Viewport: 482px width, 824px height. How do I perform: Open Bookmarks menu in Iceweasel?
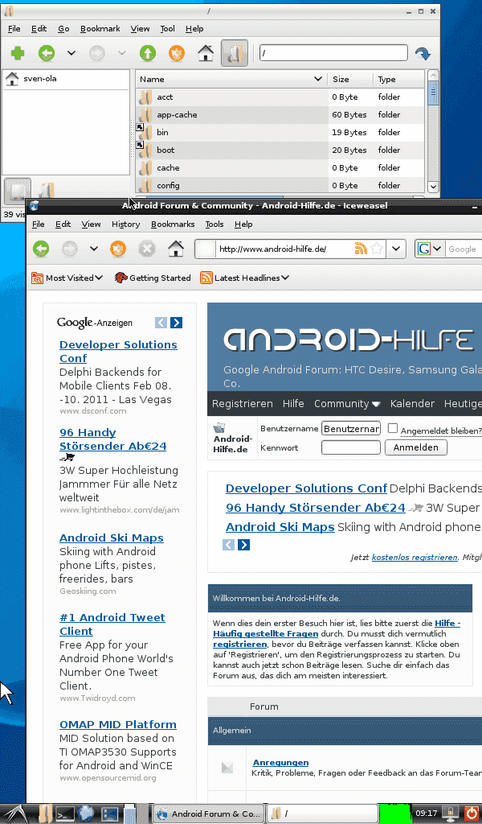click(173, 225)
